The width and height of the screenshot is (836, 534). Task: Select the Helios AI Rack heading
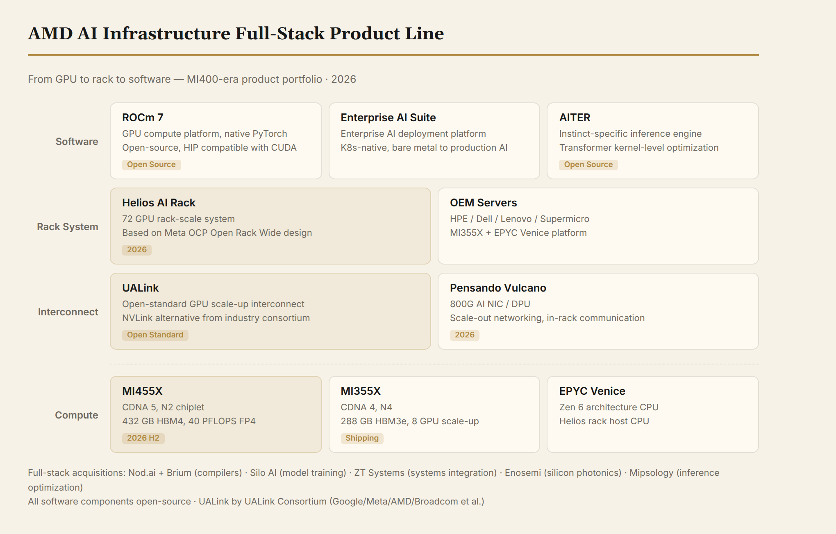[159, 203]
